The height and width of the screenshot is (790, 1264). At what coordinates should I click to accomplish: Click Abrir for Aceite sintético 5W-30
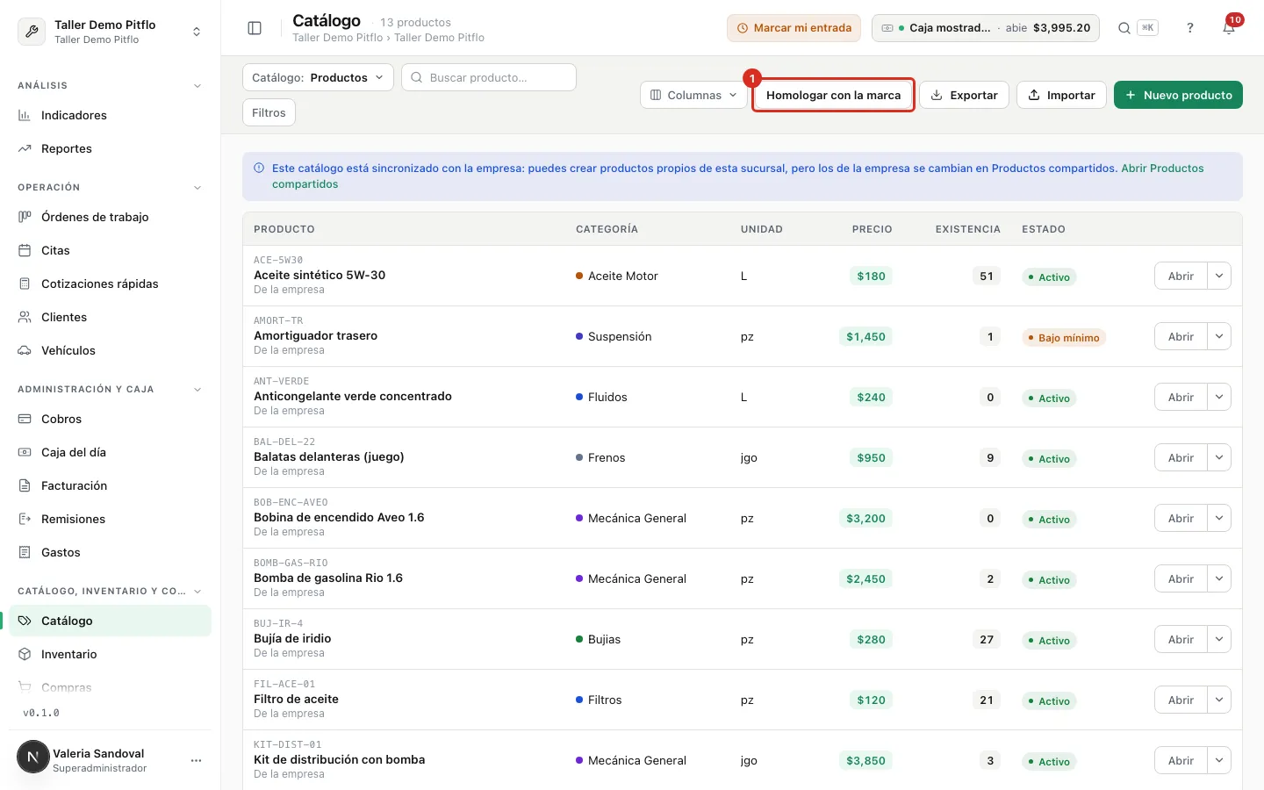1181,276
